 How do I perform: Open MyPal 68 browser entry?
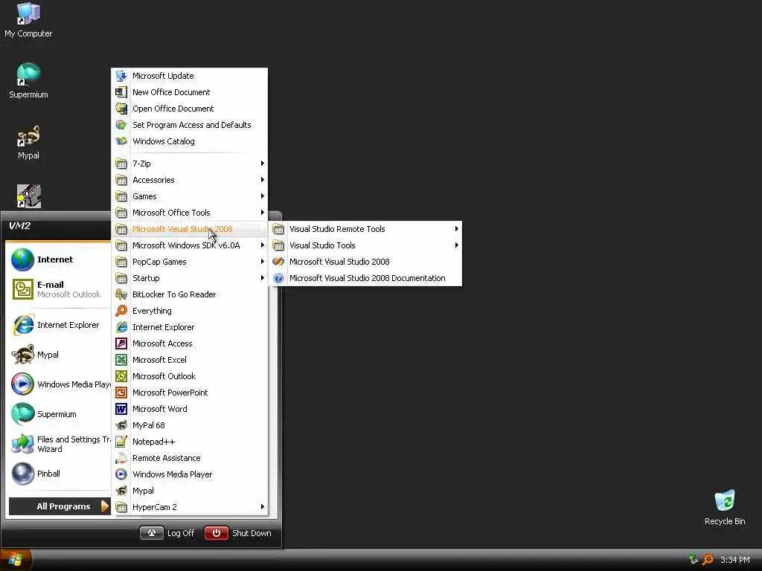(190, 425)
